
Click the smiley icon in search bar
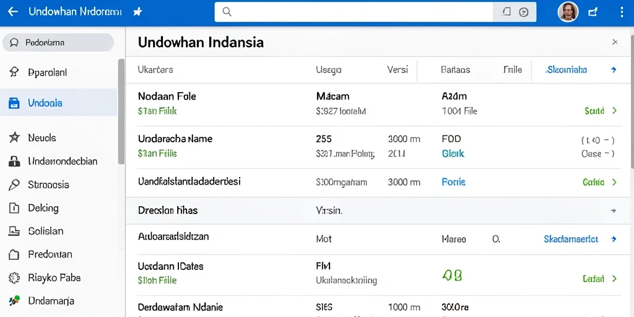(x=524, y=12)
